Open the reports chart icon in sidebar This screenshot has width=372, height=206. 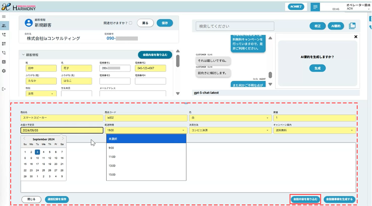[4, 62]
